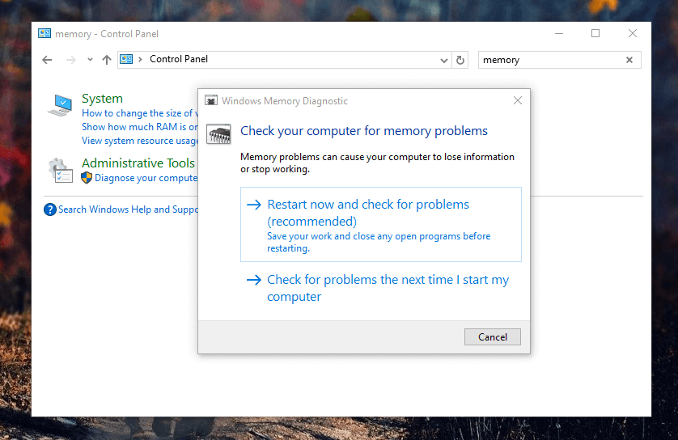Open 'Diagnose your computer' link
The height and width of the screenshot is (440, 678).
(x=146, y=178)
